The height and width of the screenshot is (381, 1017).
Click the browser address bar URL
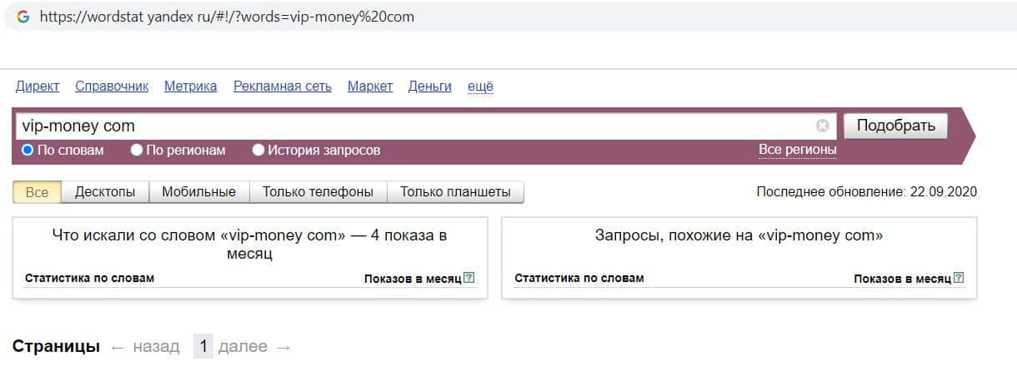click(x=227, y=17)
